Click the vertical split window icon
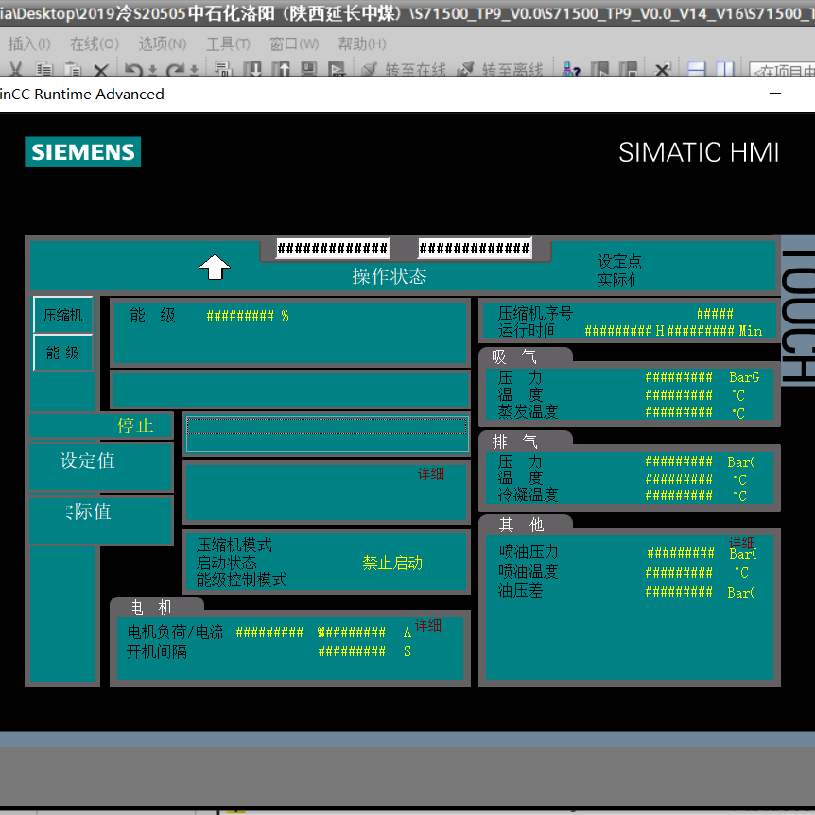The height and width of the screenshot is (815, 815). 724,70
